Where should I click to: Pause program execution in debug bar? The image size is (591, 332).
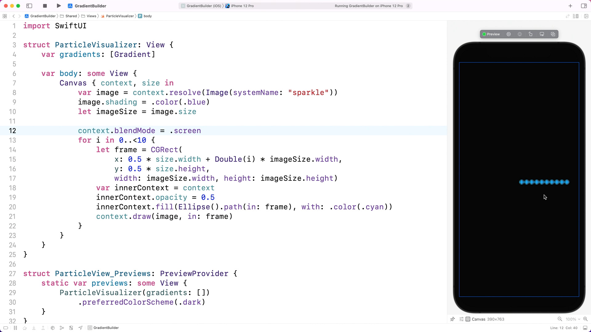(15, 328)
